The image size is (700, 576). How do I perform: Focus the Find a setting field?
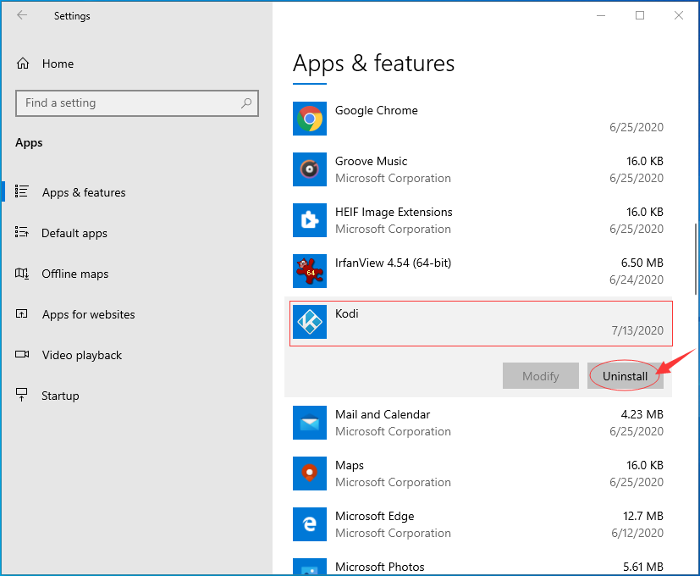coord(137,103)
